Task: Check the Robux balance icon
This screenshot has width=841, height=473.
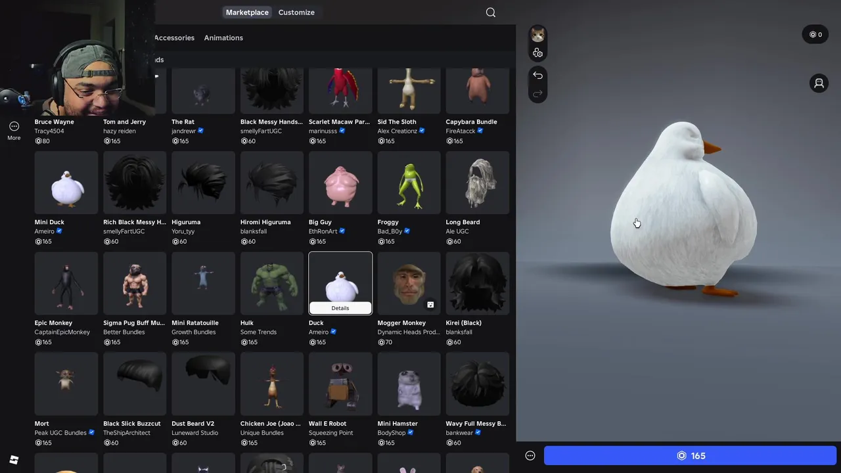Action: 815,35
